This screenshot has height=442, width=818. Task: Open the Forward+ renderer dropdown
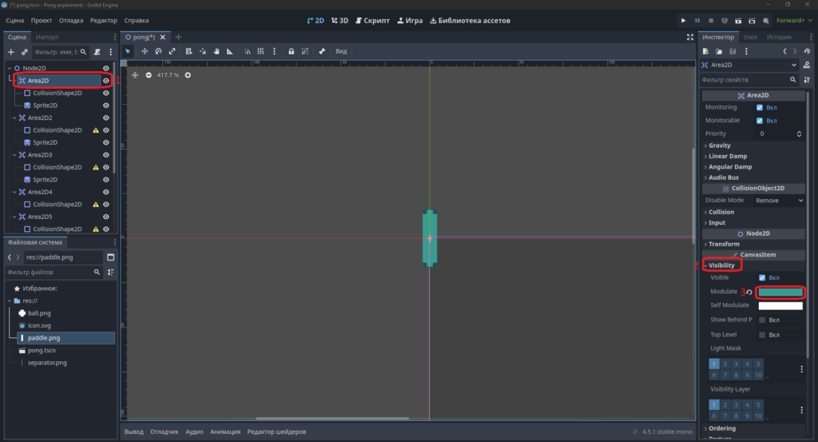[794, 20]
